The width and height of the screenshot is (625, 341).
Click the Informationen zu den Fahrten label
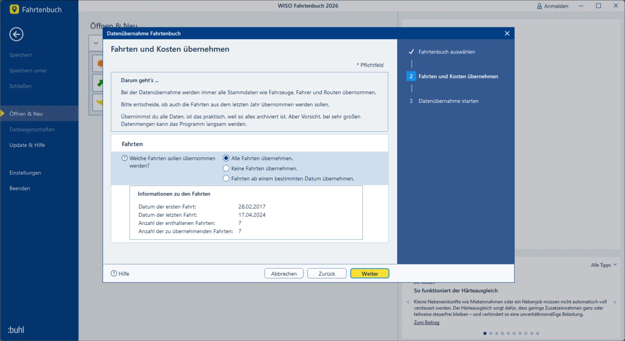tap(174, 194)
